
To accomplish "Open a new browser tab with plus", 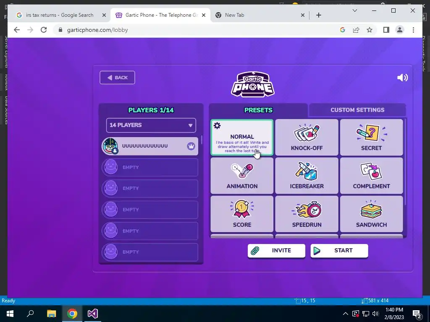I will pyautogui.click(x=318, y=16).
